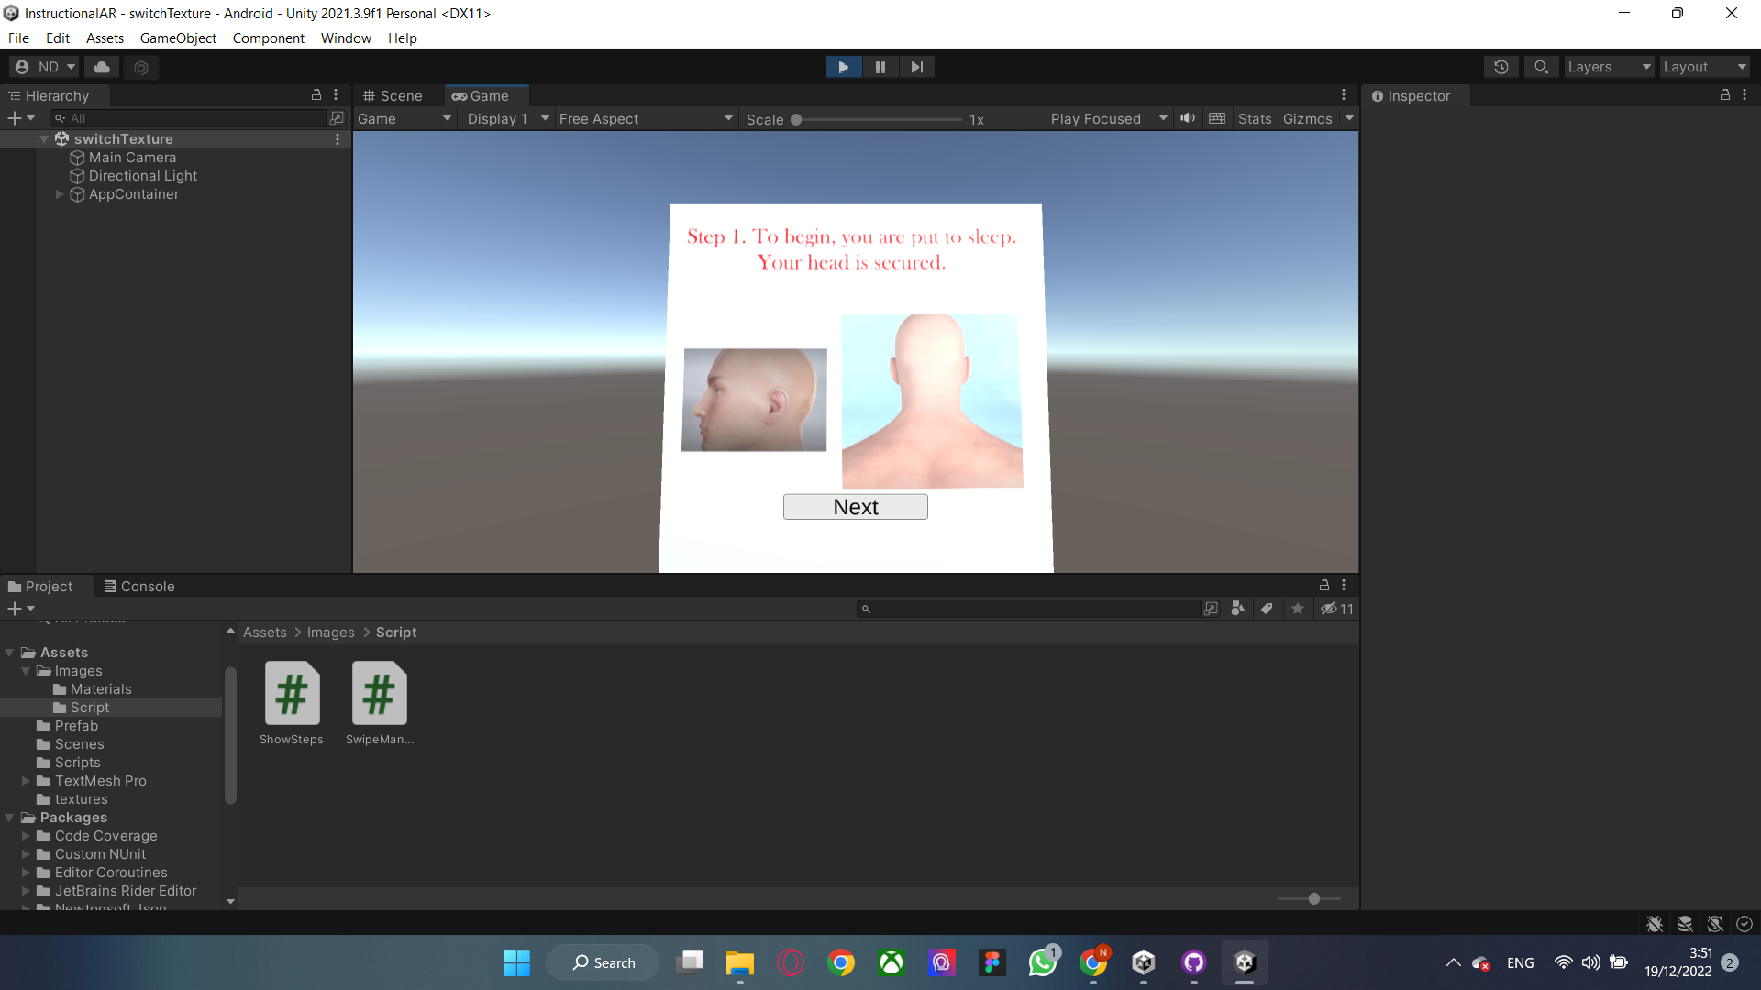1761x990 pixels.
Task: Open the Play Focused dropdown
Action: (1109, 119)
